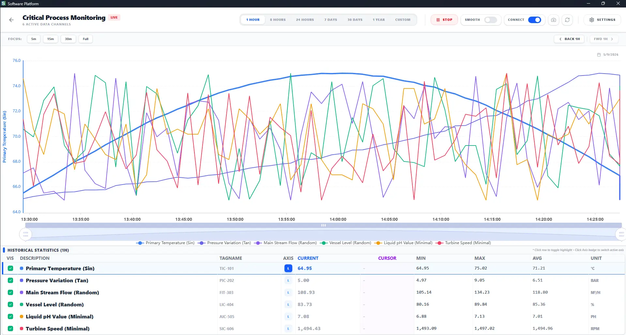The width and height of the screenshot is (626, 335).
Task: Highlight the Turbine Speed (Minimal) row
Action: tap(313, 328)
